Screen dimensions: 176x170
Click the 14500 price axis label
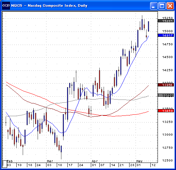[x=167, y=57]
